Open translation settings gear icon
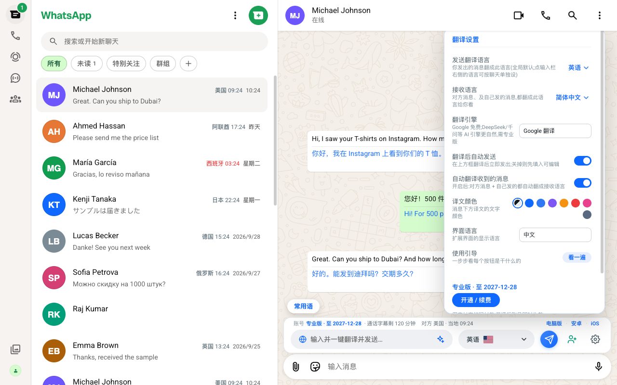 [x=595, y=339]
